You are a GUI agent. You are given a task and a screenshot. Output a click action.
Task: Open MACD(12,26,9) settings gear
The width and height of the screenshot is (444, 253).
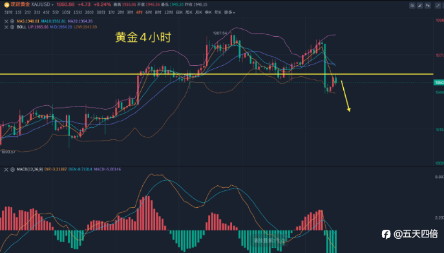click(12, 169)
